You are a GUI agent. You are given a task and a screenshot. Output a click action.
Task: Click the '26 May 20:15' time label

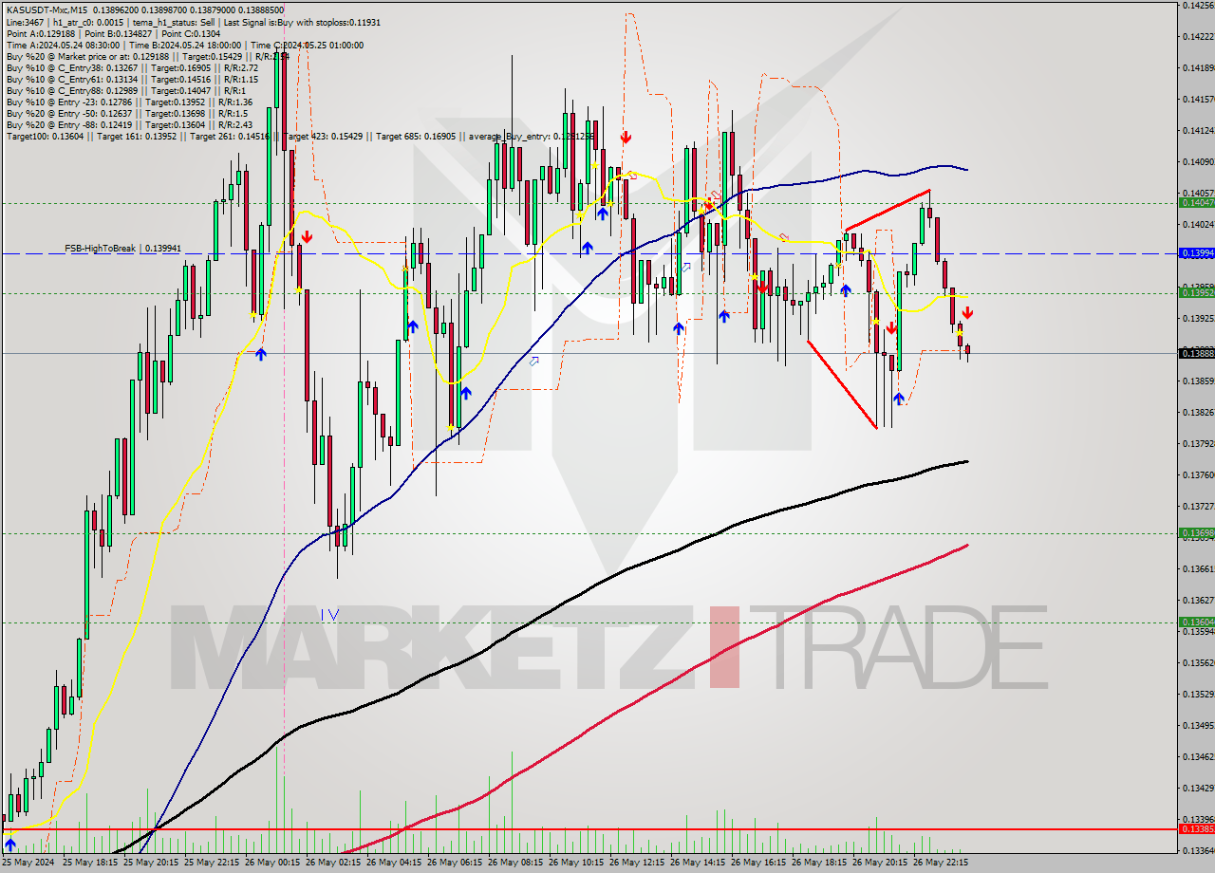point(879,864)
